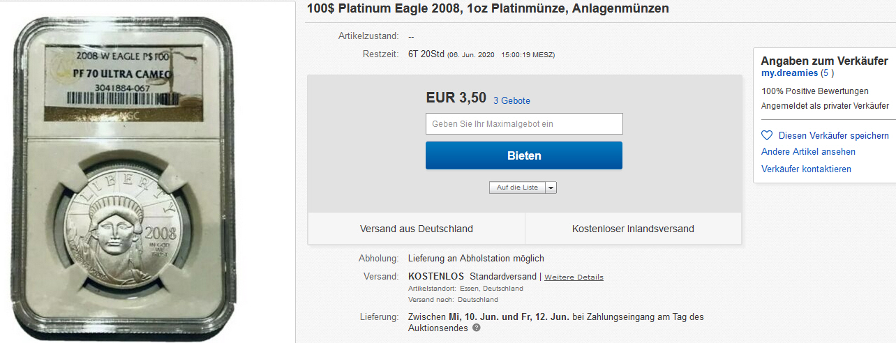Open 'Andere Artikel ansehen' link
Image resolution: width=896 pixels, height=343 pixels.
coord(808,152)
